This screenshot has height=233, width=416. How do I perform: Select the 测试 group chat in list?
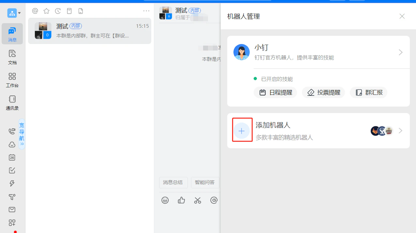(90, 31)
